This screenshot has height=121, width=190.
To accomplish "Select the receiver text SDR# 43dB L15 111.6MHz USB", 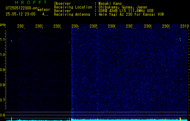I will [x=126, y=11].
